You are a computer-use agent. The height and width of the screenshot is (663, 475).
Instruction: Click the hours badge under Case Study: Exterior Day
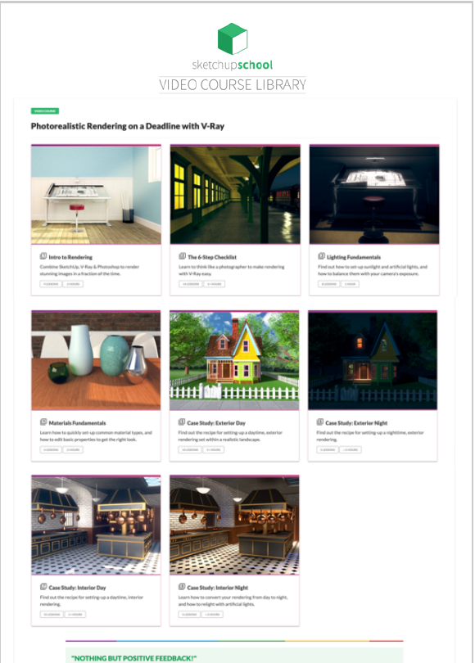[x=213, y=449]
